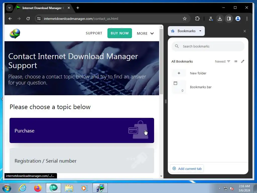Image resolution: width=257 pixels, height=193 pixels.
Task: Open the Chrome Labs flask icon
Action: tap(211, 19)
